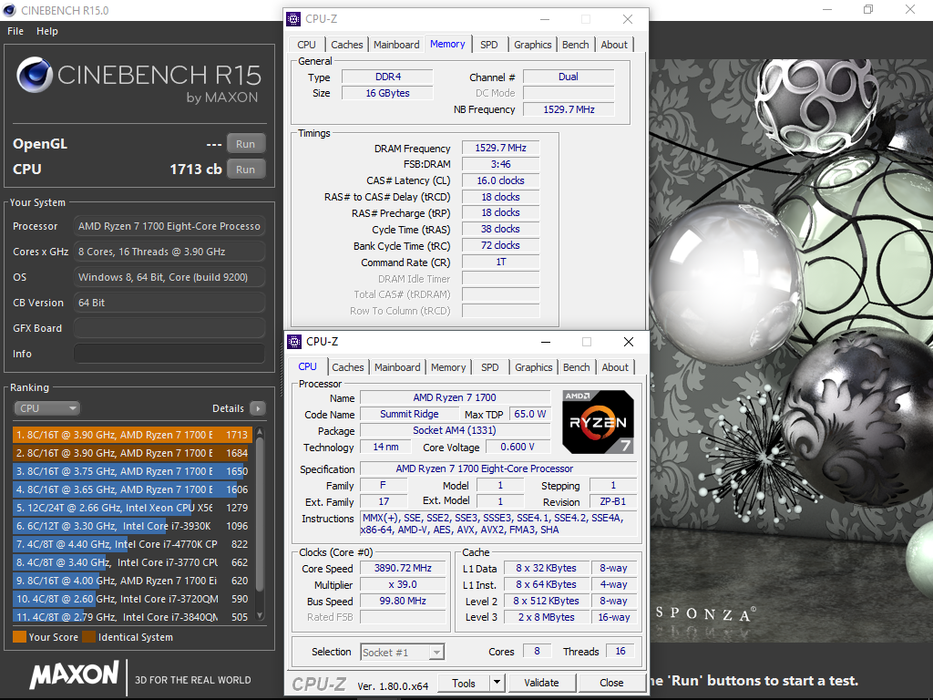Click the Ryzen 7 processor logo image

pos(598,422)
